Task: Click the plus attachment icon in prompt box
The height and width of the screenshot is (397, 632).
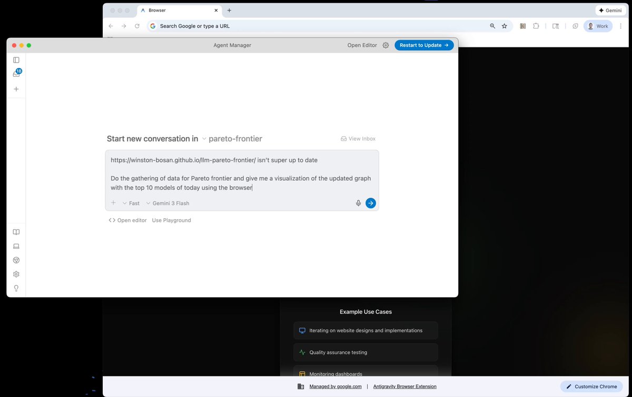Action: click(113, 203)
